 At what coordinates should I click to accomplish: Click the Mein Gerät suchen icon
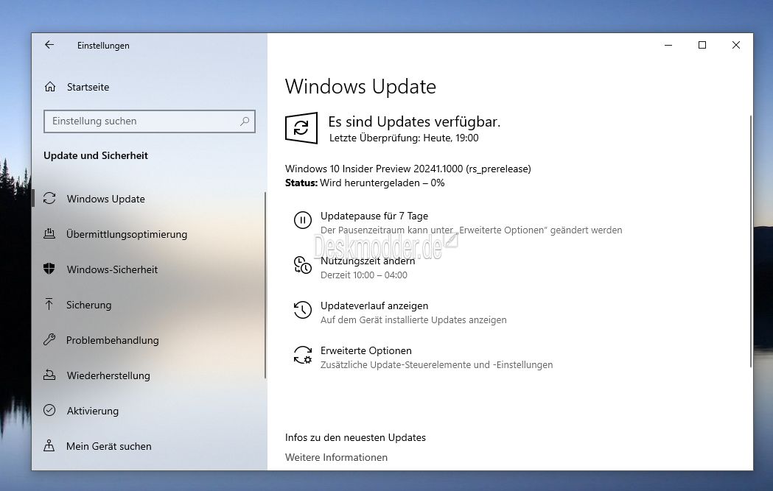tap(49, 445)
